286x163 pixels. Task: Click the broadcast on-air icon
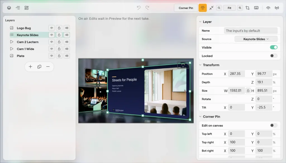tap(277, 8)
